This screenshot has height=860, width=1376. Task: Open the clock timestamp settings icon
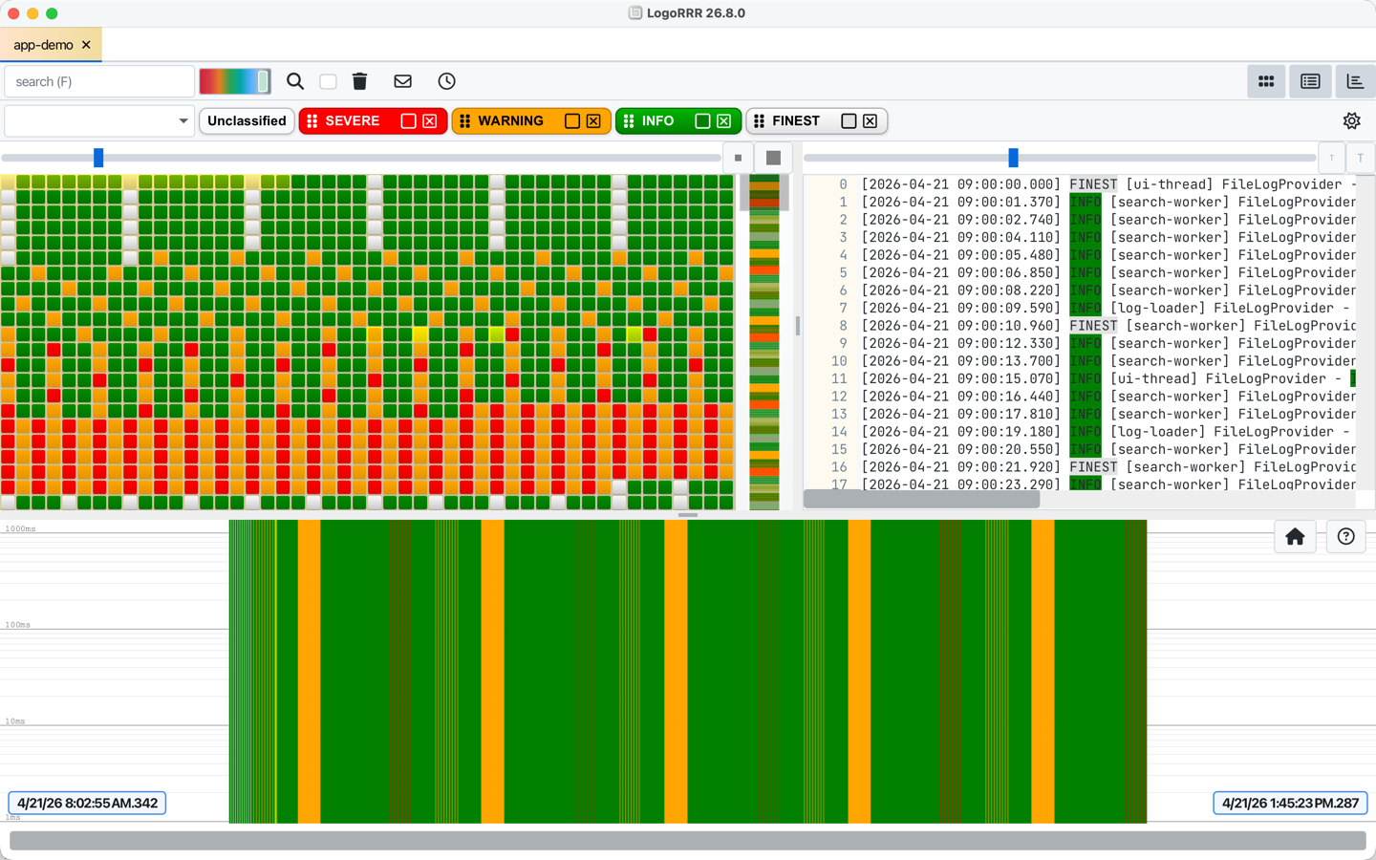[446, 81]
